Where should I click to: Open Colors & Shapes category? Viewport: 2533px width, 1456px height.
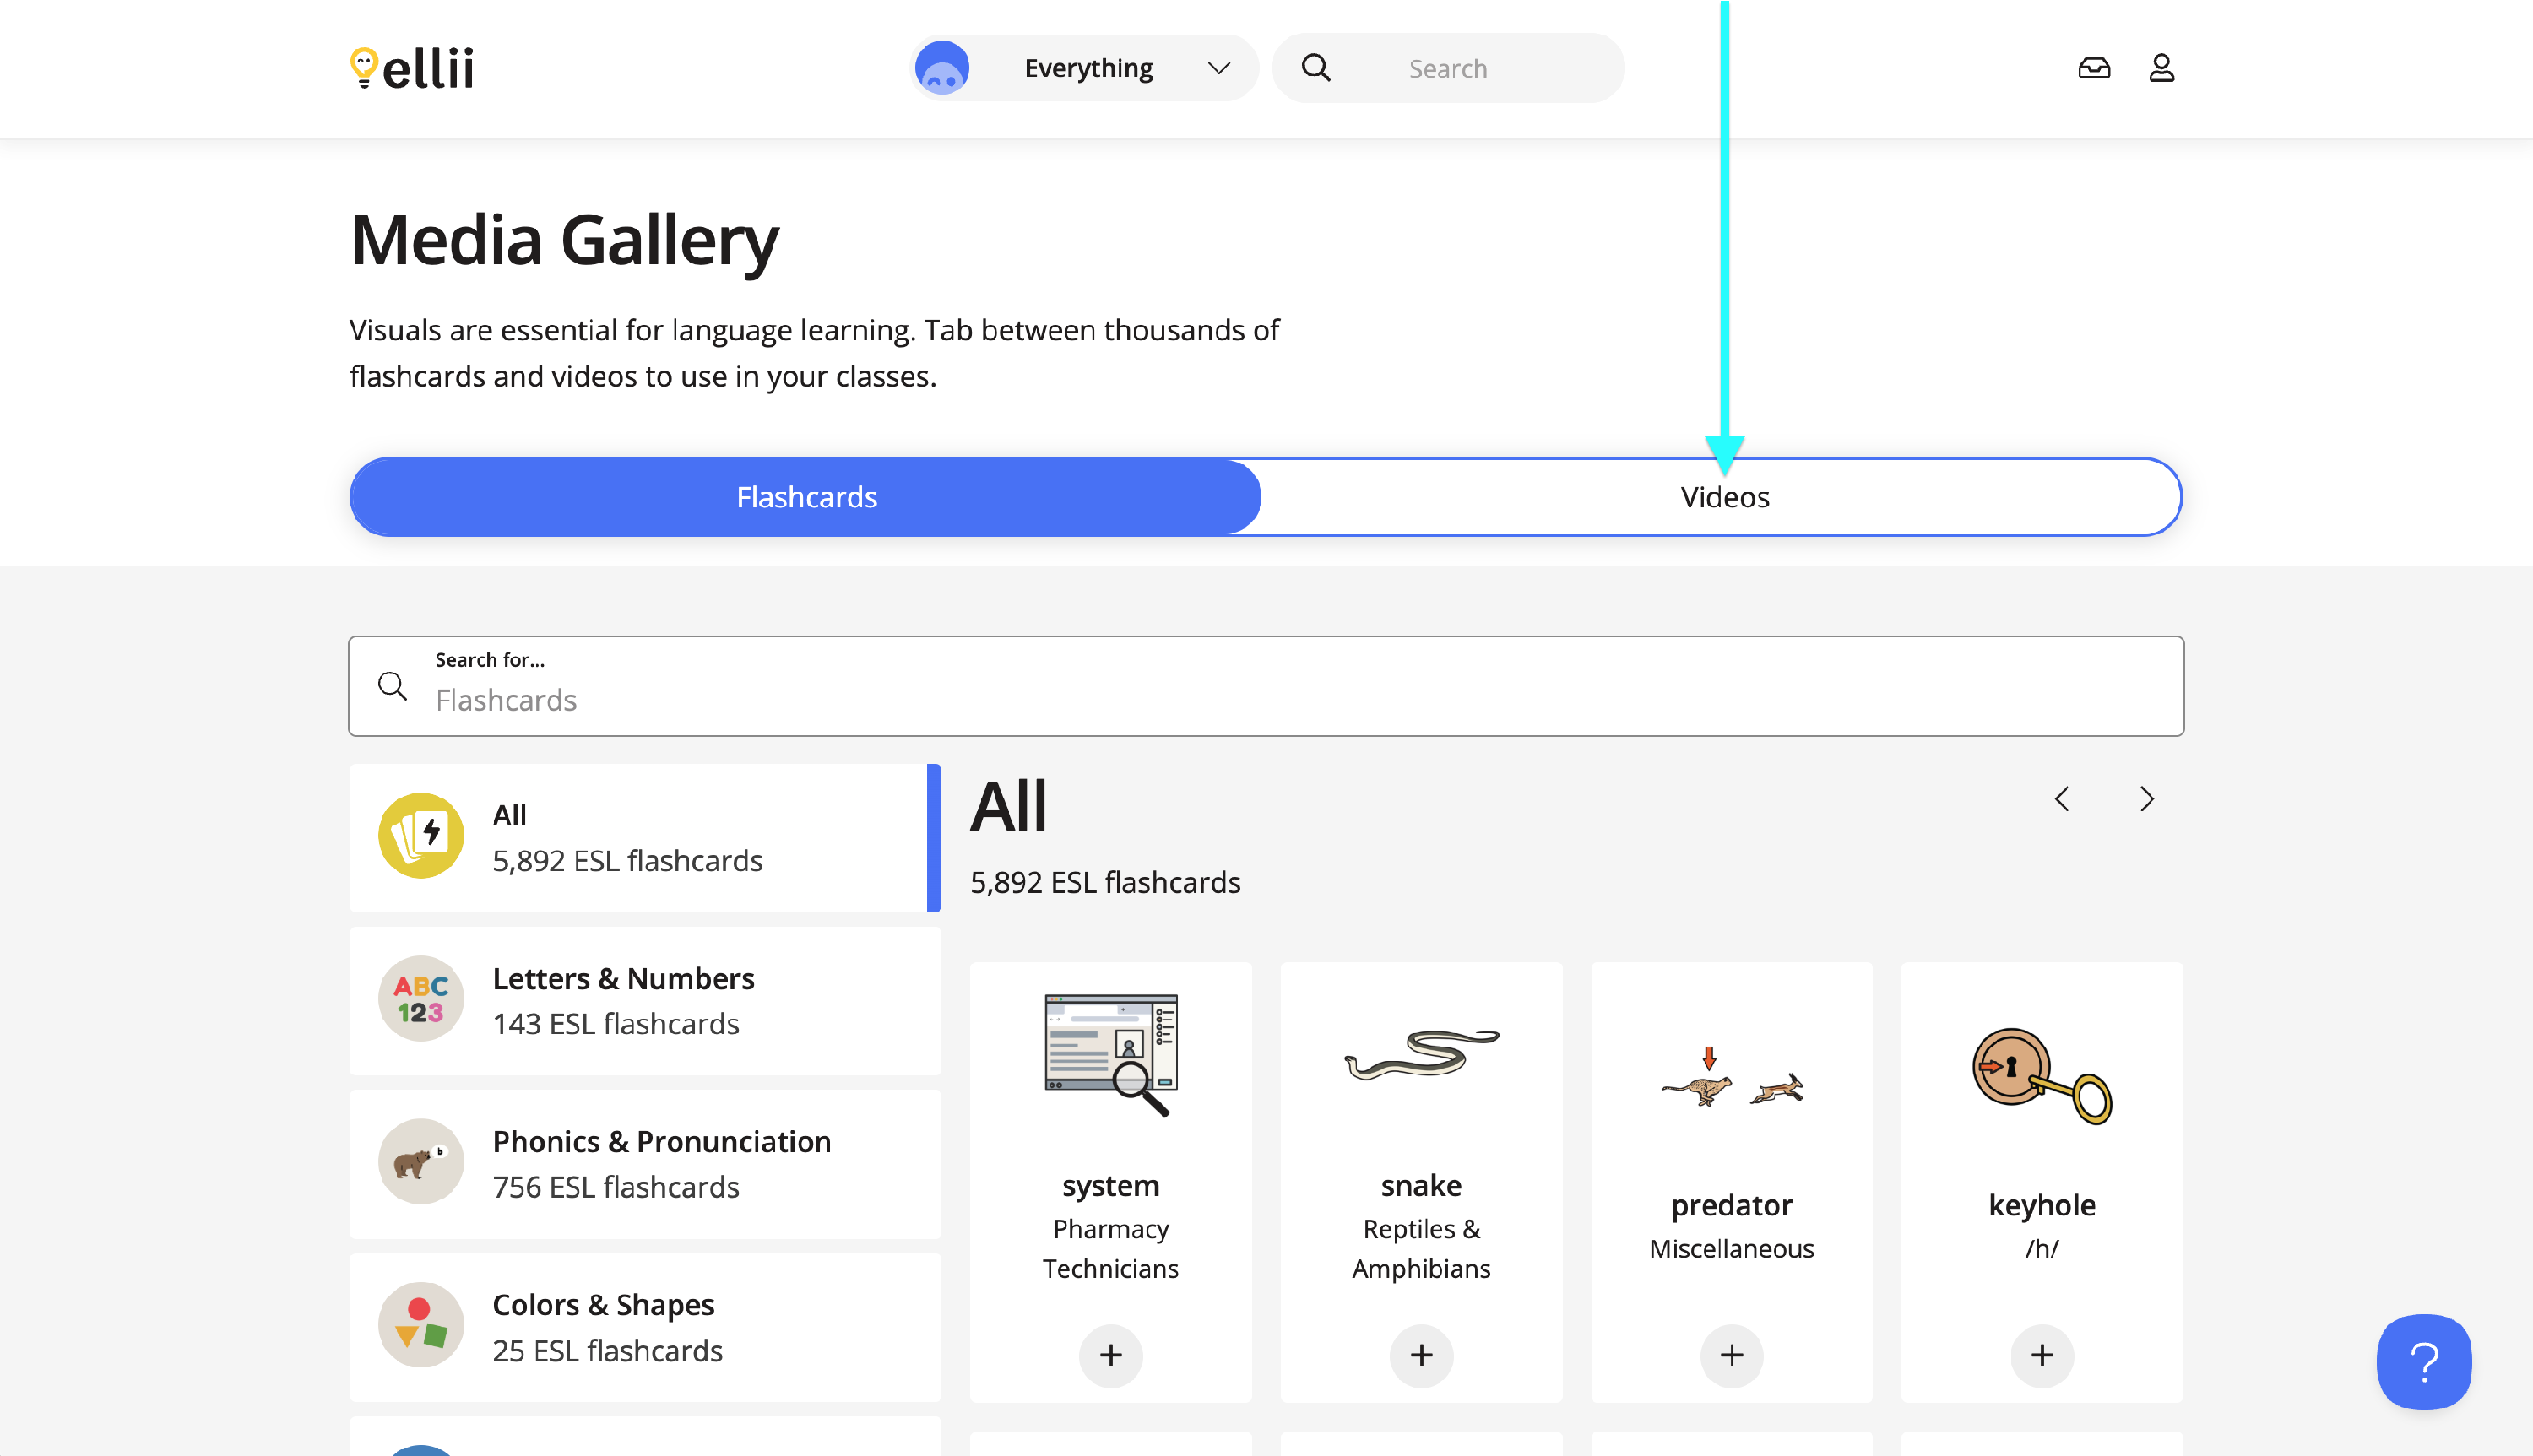coord(644,1327)
